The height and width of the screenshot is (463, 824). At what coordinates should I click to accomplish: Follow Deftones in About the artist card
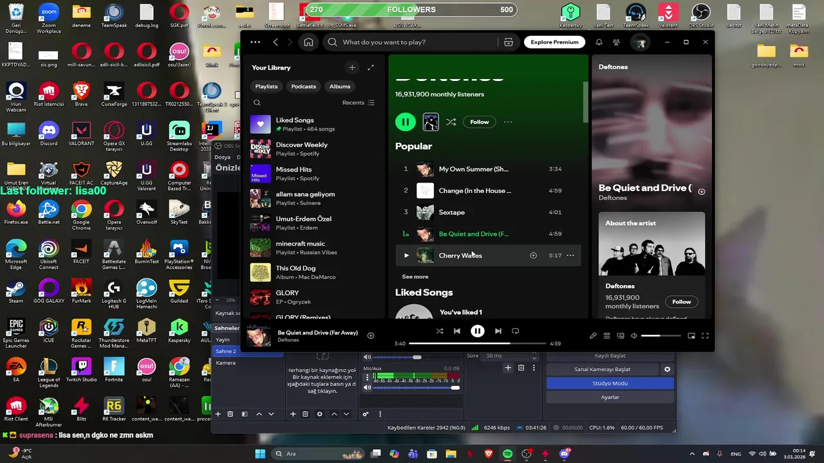click(682, 302)
